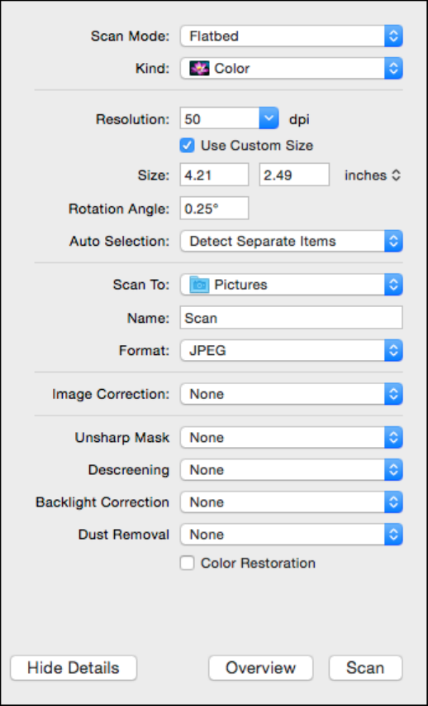Viewport: 428px width, 706px height.
Task: Click the inches unit stepper arrows
Action: [x=396, y=175]
